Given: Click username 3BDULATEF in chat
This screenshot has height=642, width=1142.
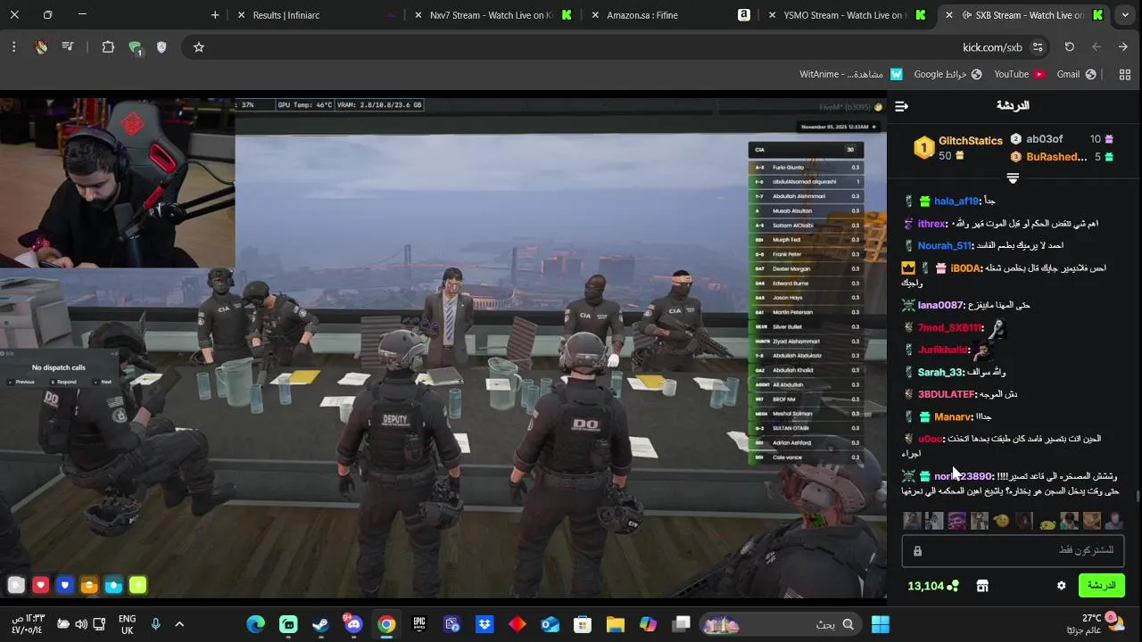Looking at the screenshot, I should (x=947, y=395).
